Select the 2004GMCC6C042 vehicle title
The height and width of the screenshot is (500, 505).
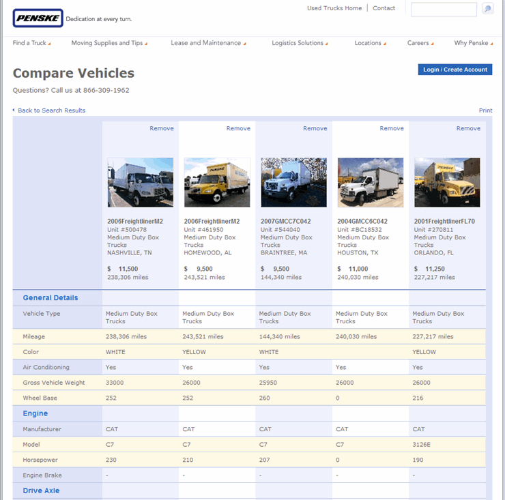point(362,221)
